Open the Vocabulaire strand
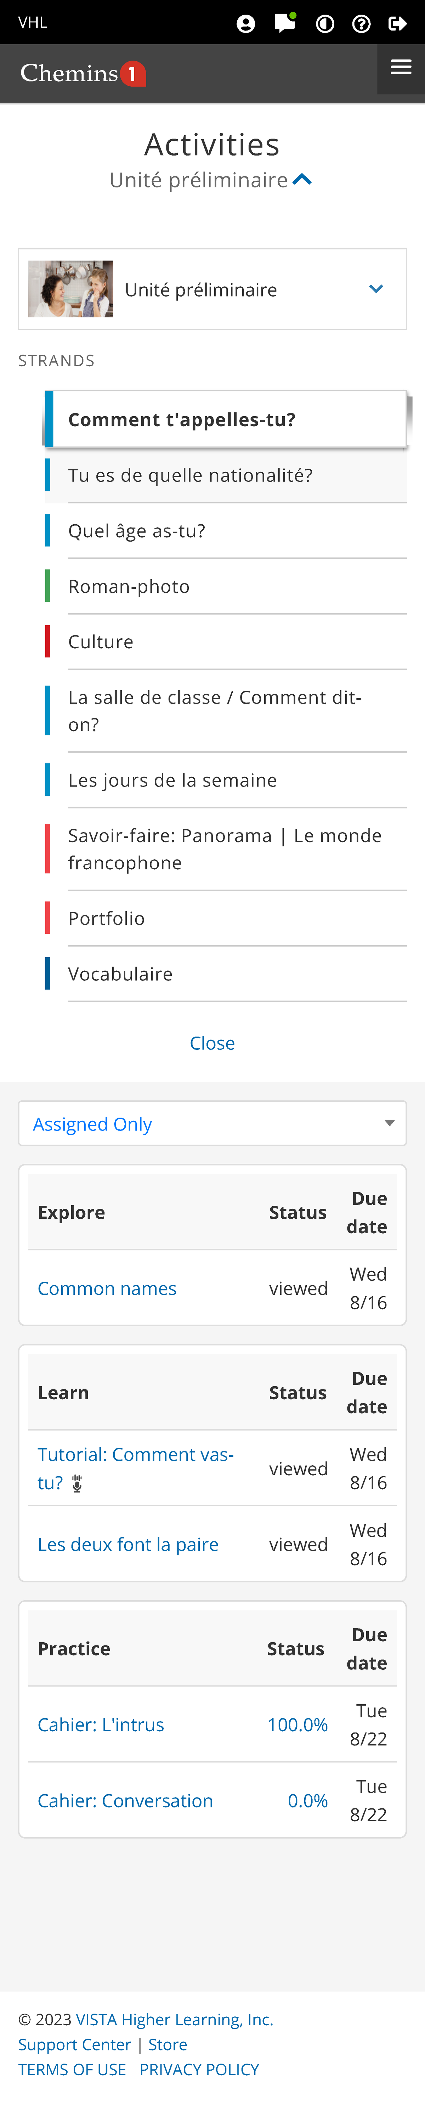 tap(121, 974)
